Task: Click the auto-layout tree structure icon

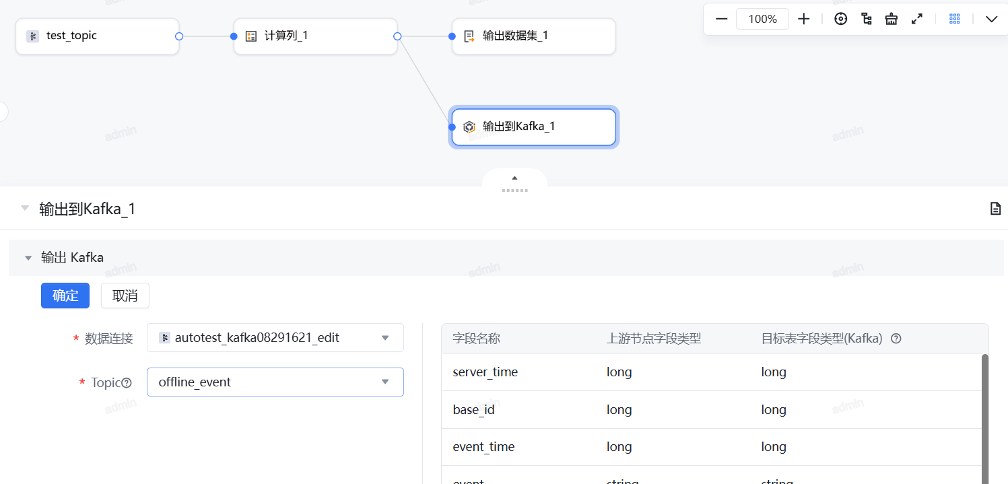Action: point(867,19)
